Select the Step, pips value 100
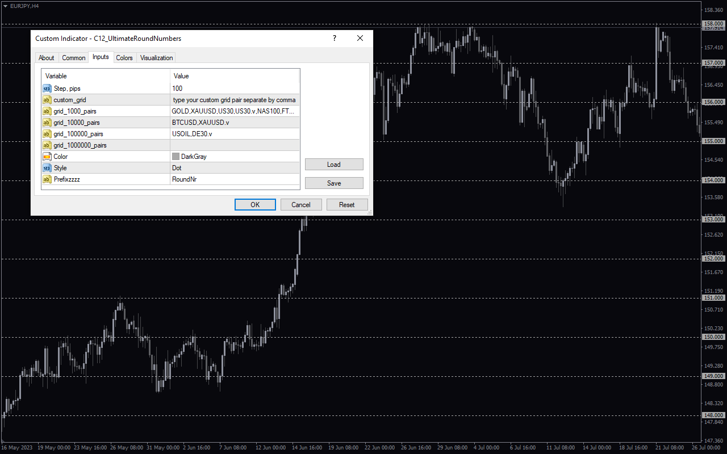 click(x=235, y=89)
